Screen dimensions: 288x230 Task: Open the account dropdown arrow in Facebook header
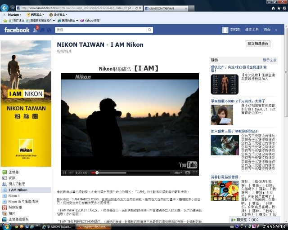276,30
